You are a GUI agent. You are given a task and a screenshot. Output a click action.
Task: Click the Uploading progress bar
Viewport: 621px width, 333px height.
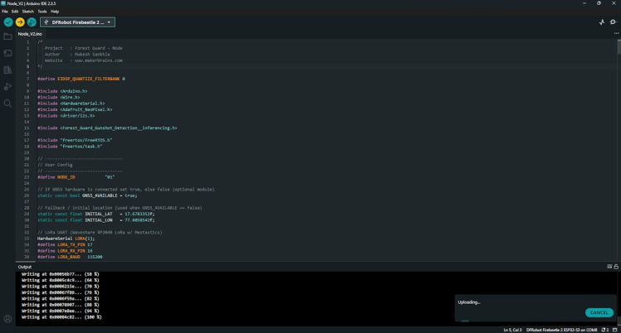tap(536, 321)
